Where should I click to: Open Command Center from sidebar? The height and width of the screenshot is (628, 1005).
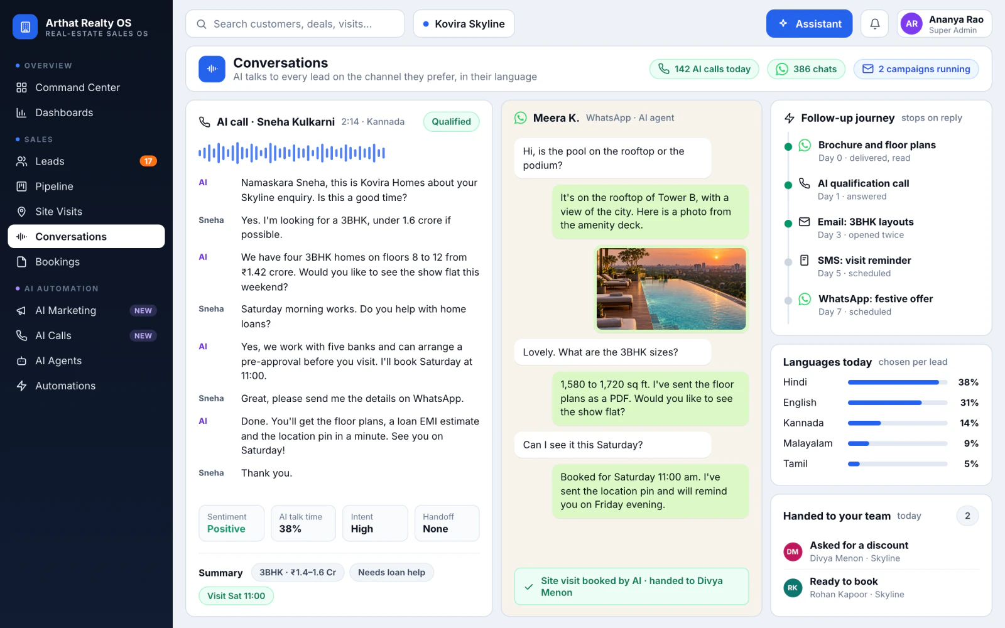tap(86, 87)
